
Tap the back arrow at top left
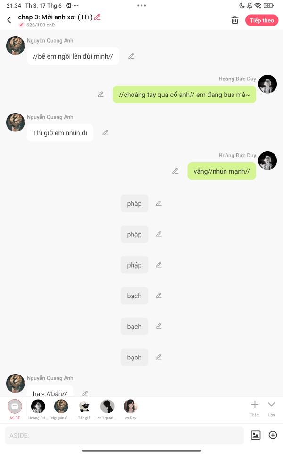(x=9, y=20)
